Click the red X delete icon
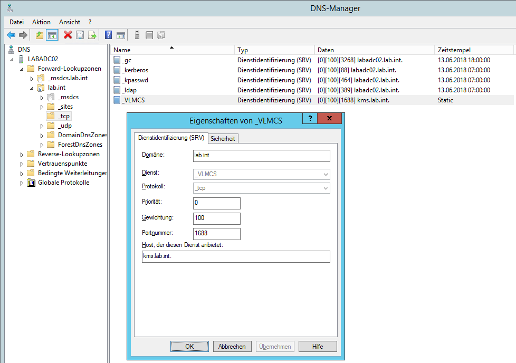Screen dimensions: 516x363 pyautogui.click(x=68, y=35)
